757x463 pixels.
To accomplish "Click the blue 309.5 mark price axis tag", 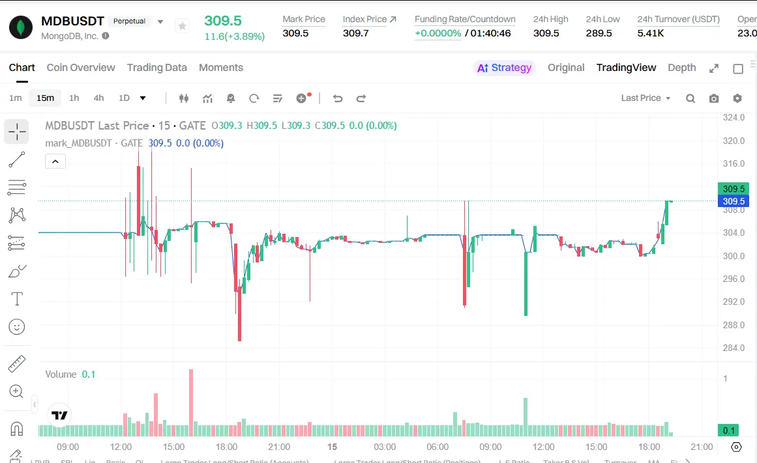I will point(734,201).
